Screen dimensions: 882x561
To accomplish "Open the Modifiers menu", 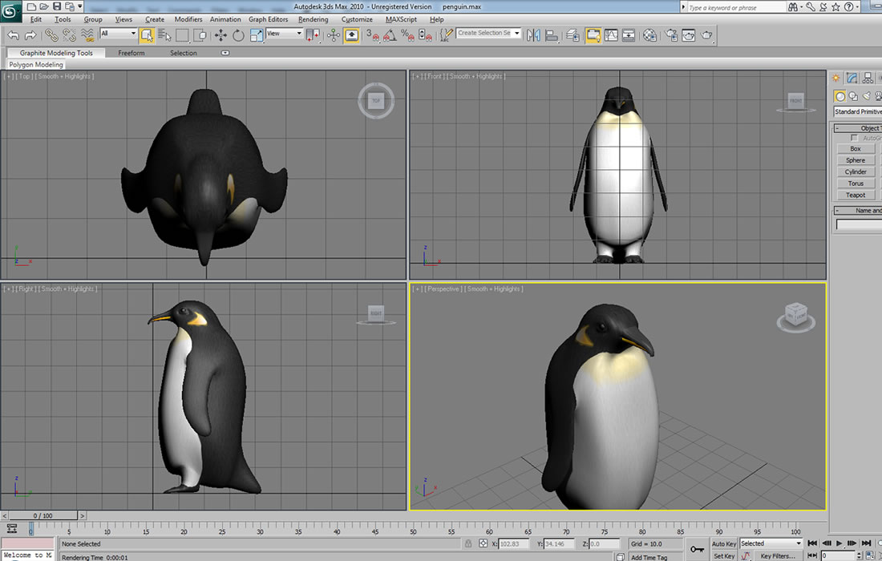I will 188,19.
